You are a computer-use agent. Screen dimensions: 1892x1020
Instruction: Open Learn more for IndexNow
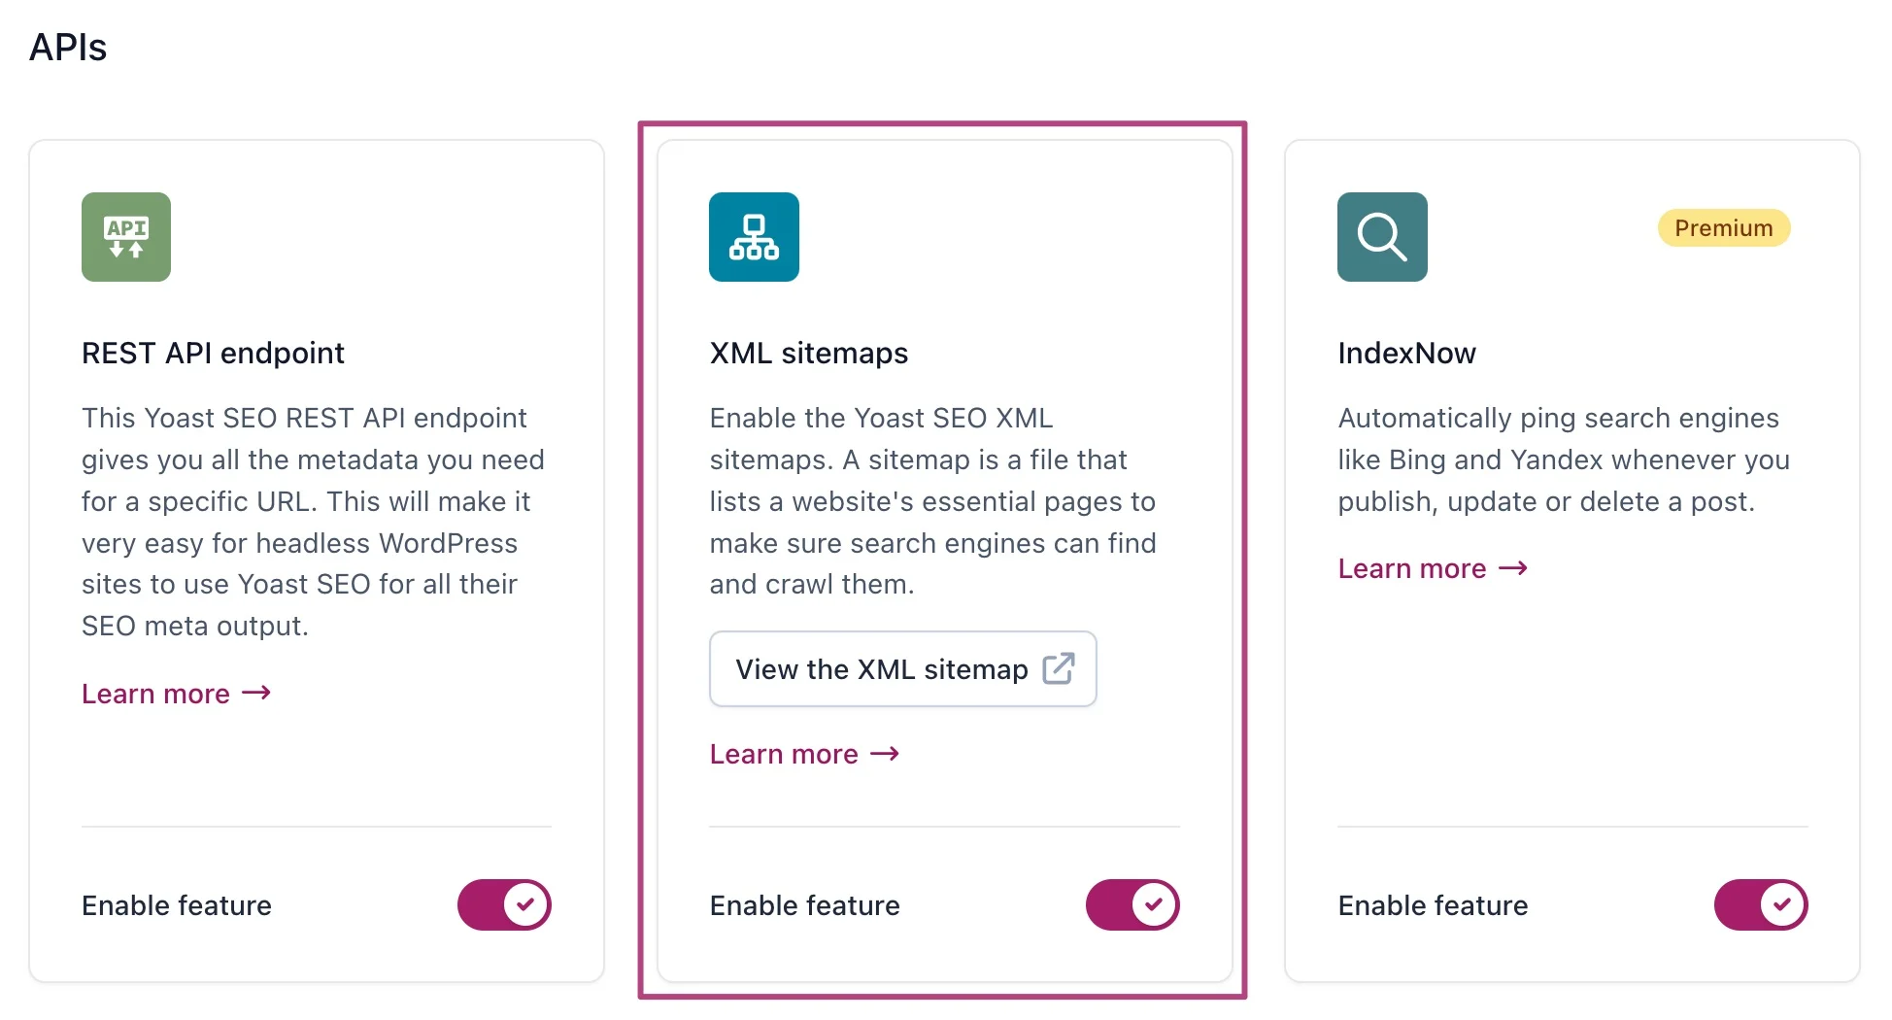click(x=1412, y=568)
